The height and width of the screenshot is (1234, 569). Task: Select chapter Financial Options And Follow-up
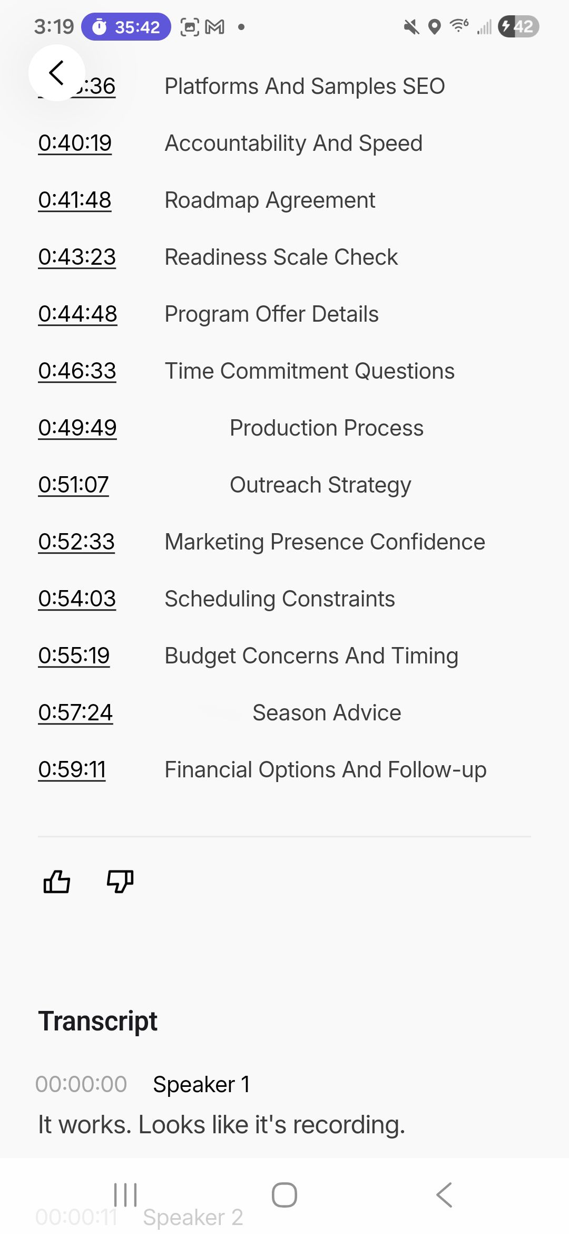326,770
